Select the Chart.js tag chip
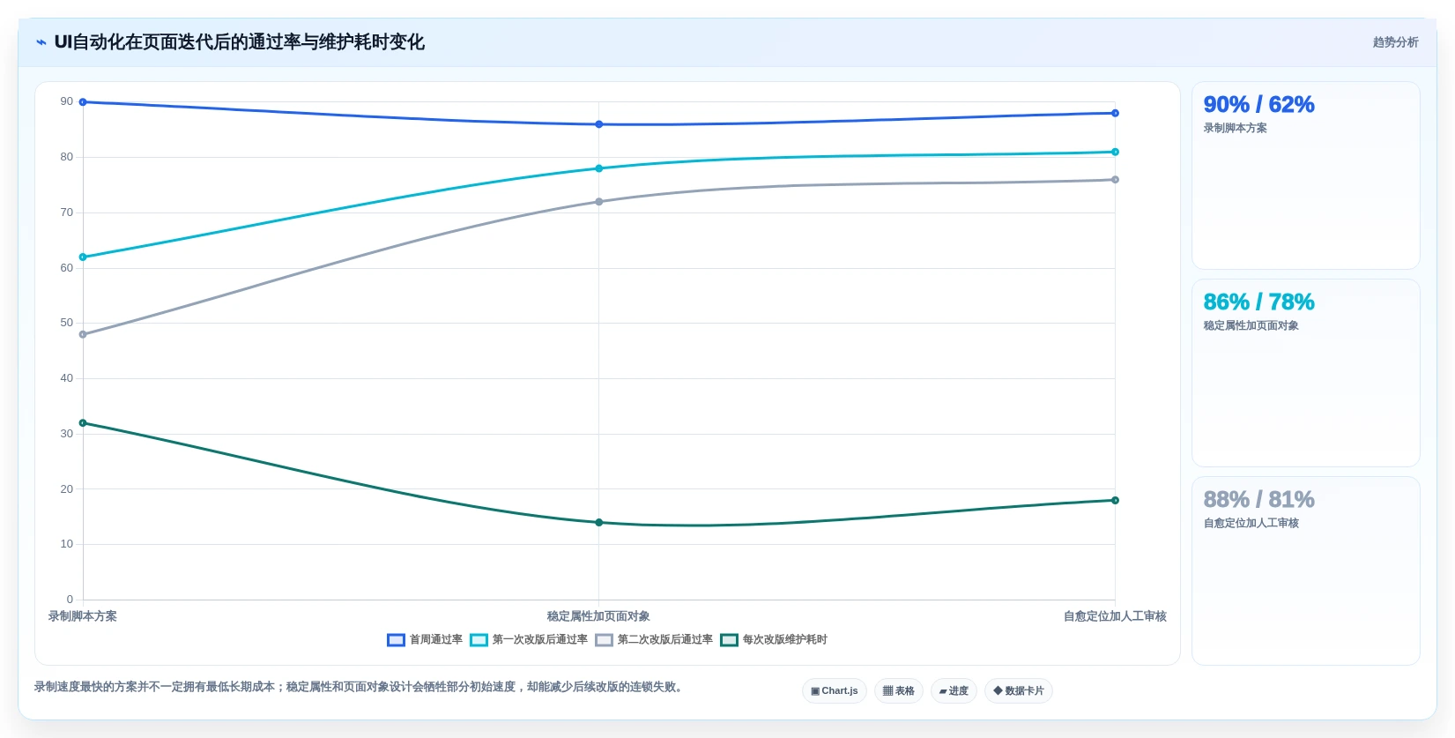 835,691
